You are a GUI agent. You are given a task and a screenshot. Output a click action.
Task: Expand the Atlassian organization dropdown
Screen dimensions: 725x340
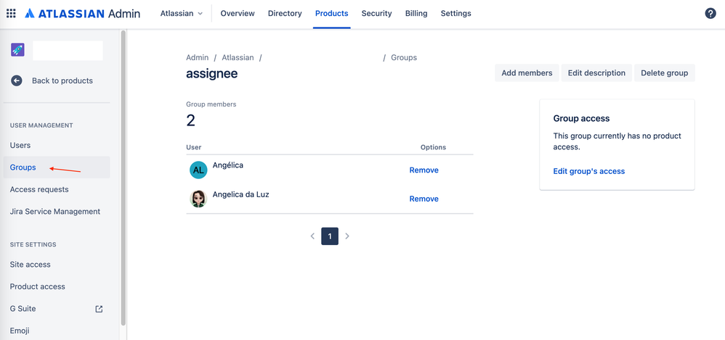point(182,13)
